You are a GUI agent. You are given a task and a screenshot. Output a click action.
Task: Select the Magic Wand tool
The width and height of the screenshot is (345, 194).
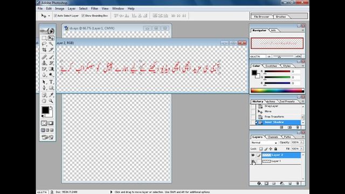[51, 44]
